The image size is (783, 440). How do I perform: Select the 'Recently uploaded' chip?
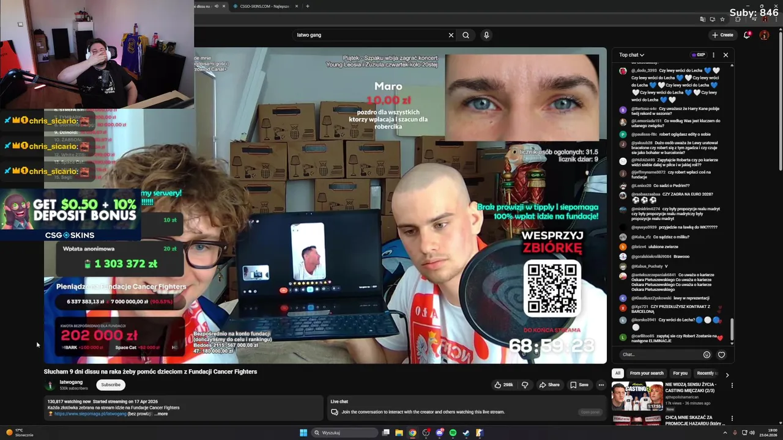click(x=707, y=373)
